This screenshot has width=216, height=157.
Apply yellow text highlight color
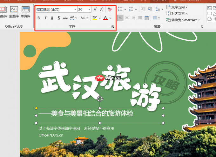(95, 18)
